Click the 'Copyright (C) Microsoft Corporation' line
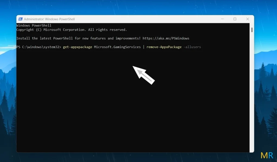This screenshot has height=162, width=277. pos(71,30)
